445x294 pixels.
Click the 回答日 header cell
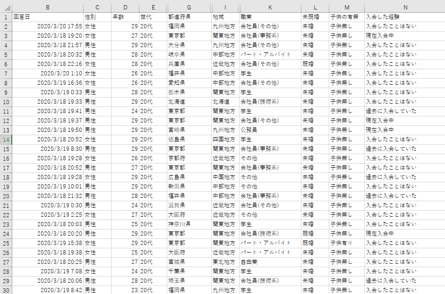(47, 17)
